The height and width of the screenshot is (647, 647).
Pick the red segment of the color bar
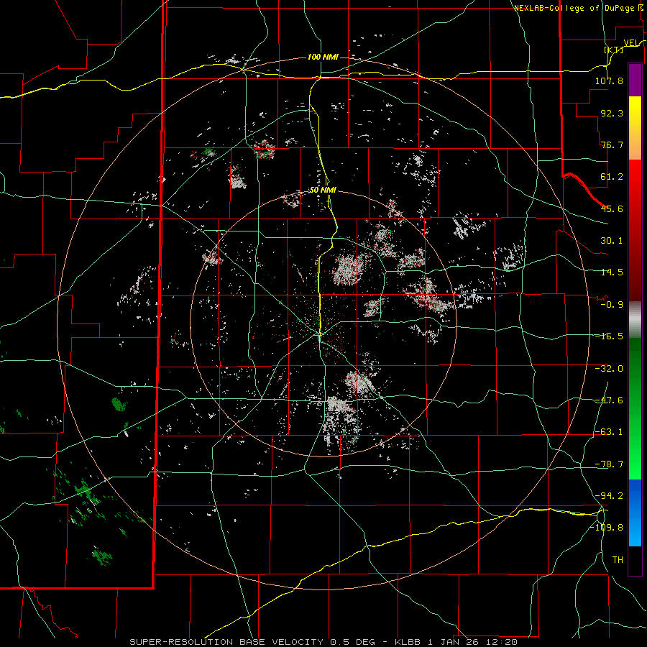(635, 230)
